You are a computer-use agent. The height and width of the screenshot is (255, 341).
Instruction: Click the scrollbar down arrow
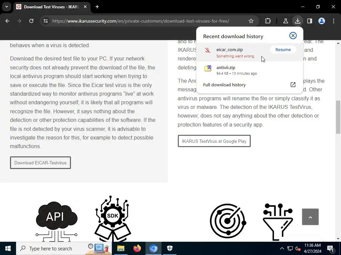pos(338,239)
